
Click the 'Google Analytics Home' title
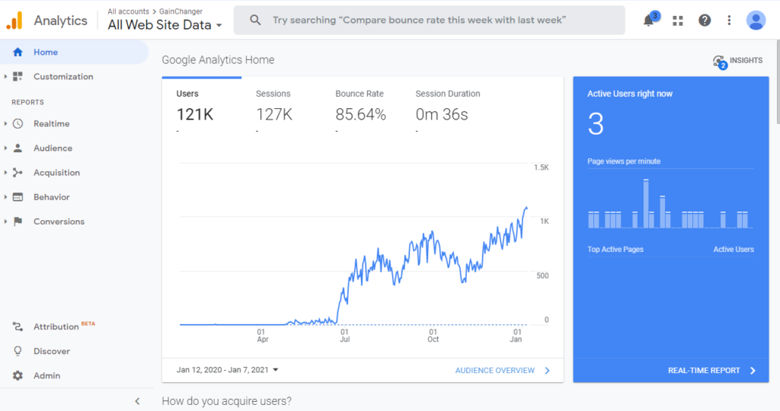(x=218, y=60)
